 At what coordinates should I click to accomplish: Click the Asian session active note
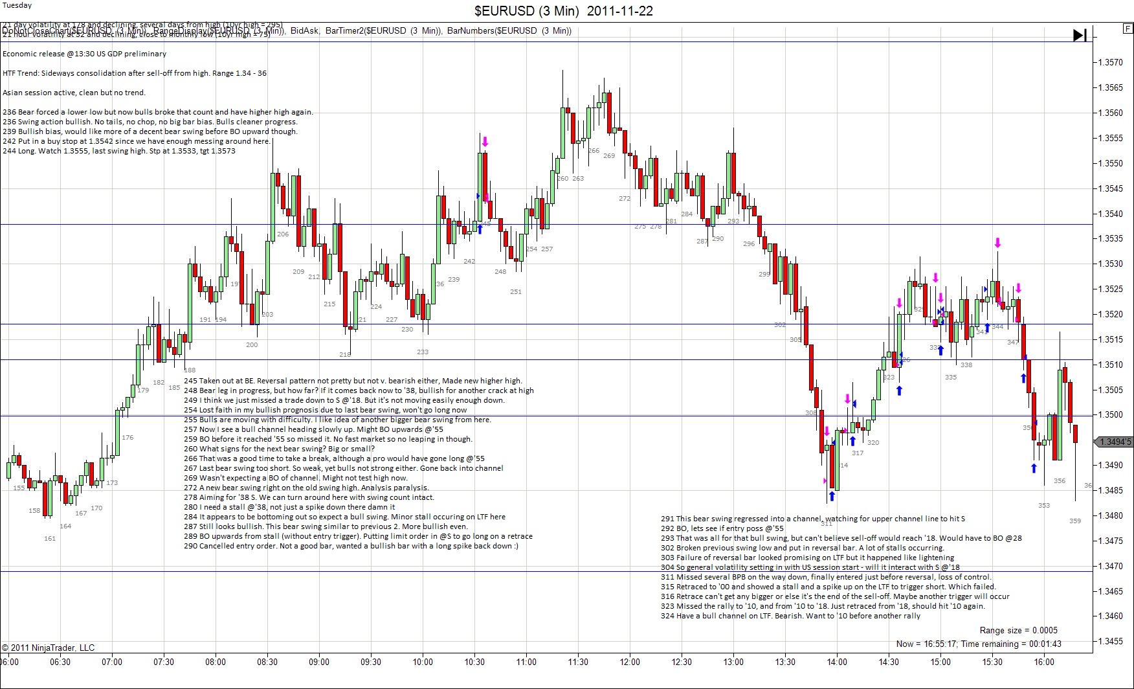(74, 93)
